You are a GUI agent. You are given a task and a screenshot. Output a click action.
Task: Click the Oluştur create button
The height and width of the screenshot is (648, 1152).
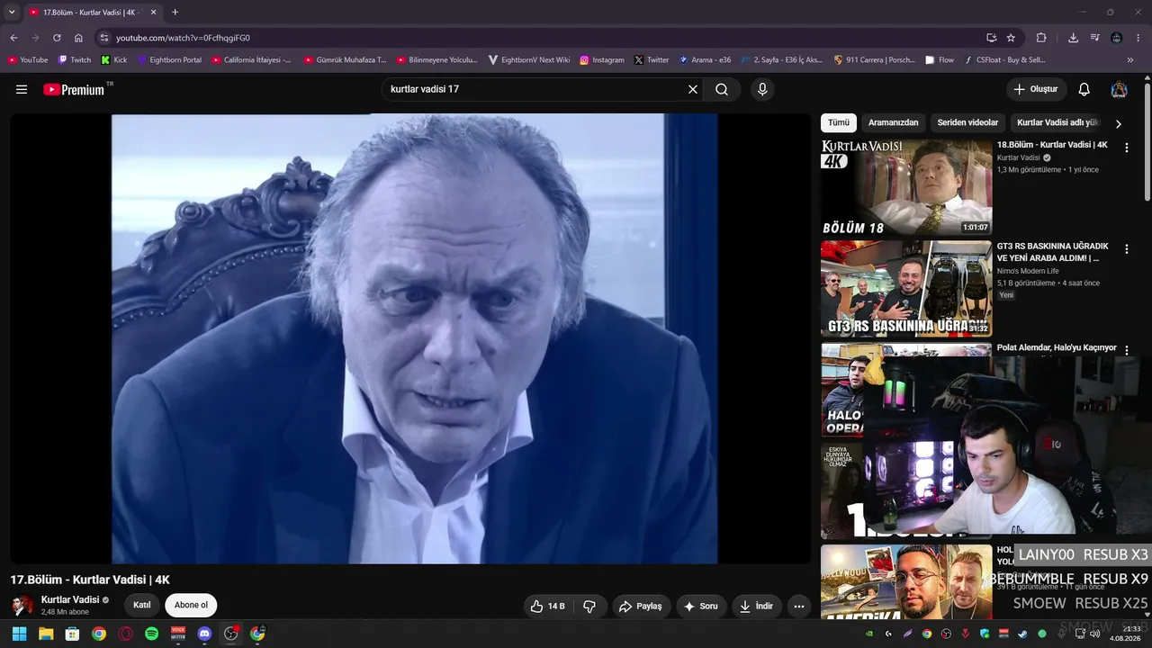(1036, 89)
